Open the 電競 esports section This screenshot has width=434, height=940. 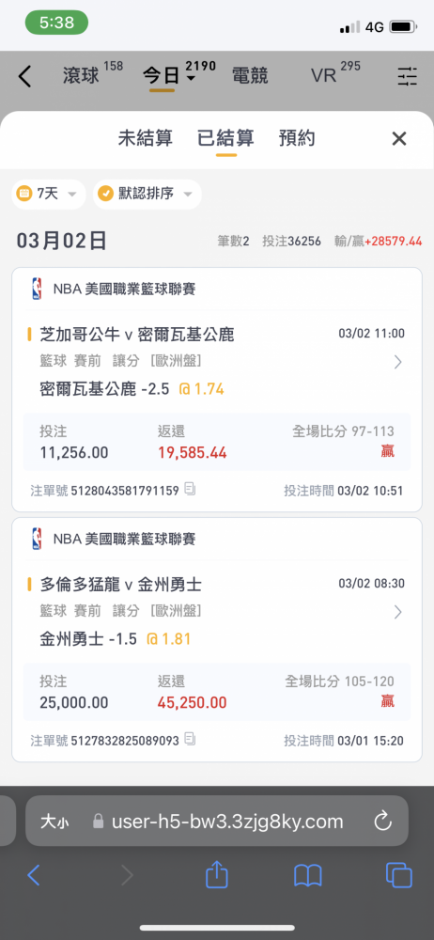coord(250,76)
